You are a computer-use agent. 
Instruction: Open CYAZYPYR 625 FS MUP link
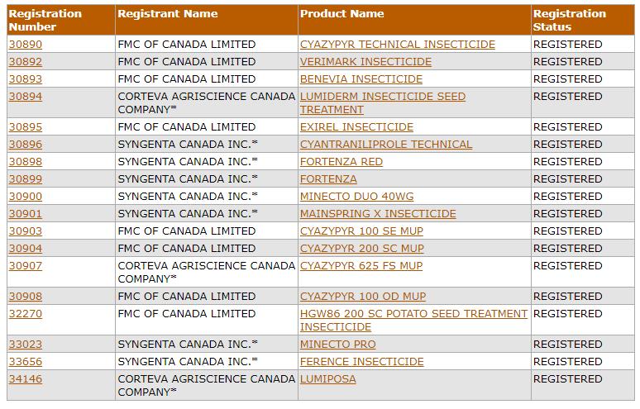pos(361,265)
